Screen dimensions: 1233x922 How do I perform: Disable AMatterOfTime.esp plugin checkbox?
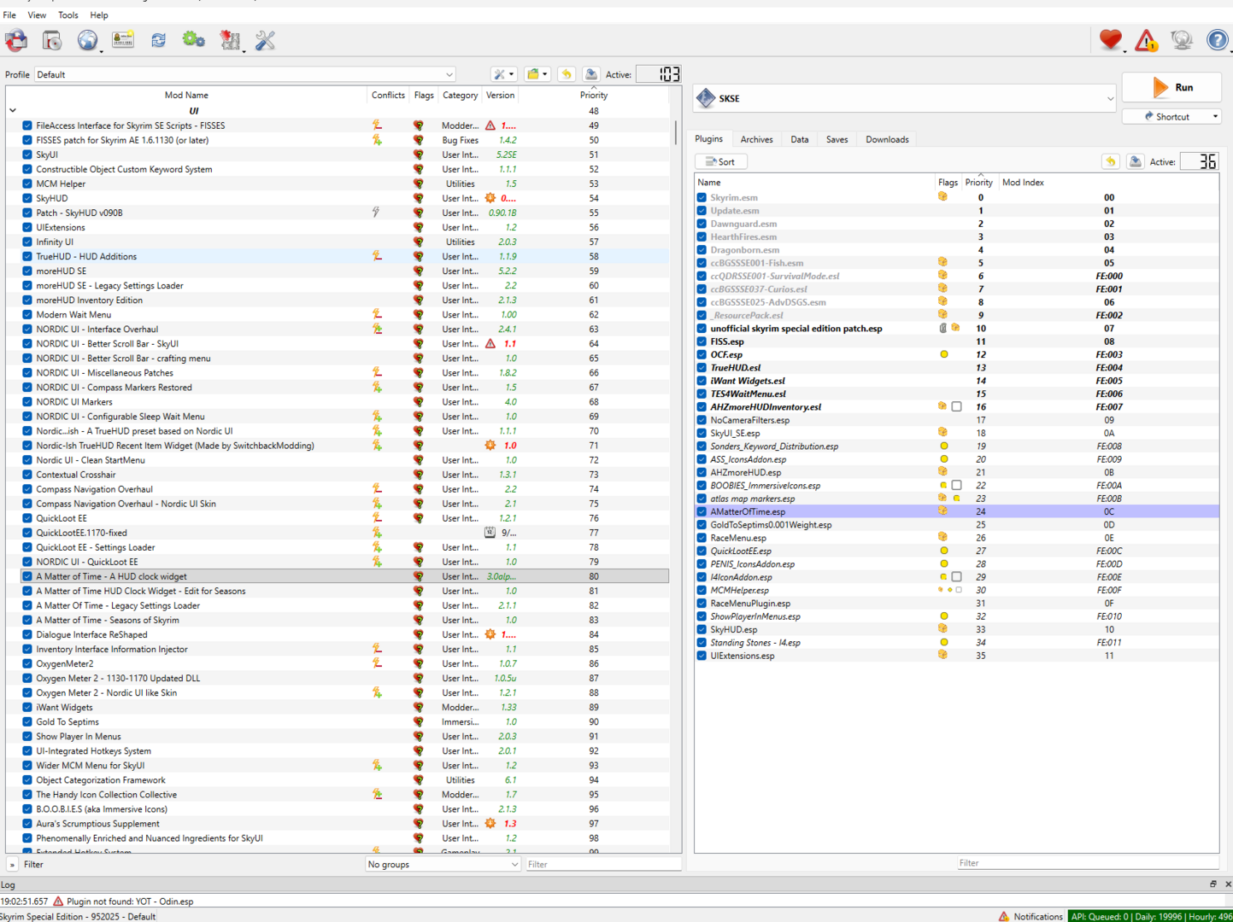pyautogui.click(x=702, y=511)
